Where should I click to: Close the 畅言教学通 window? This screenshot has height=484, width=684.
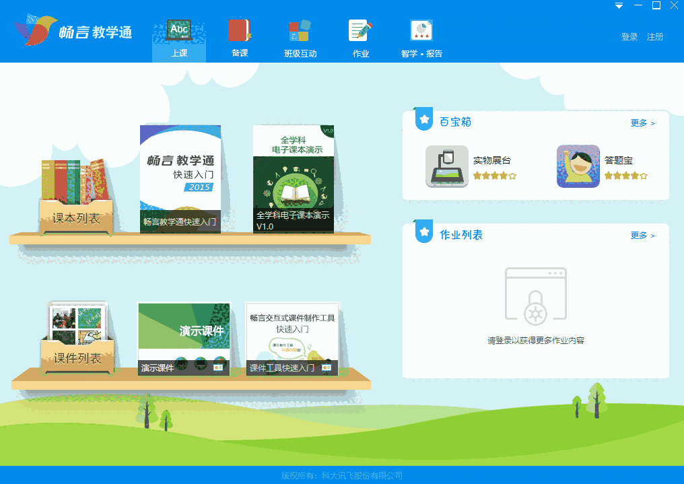coord(674,5)
